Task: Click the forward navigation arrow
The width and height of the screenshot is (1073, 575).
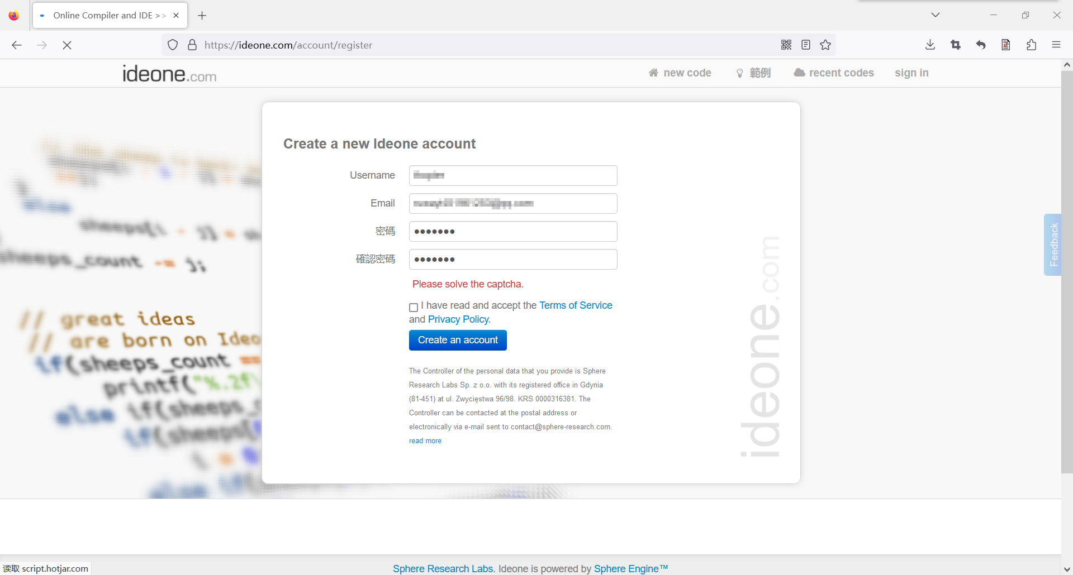Action: [x=42, y=45]
